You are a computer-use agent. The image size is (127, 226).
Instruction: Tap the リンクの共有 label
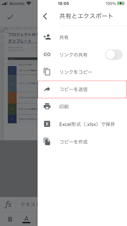point(73,55)
